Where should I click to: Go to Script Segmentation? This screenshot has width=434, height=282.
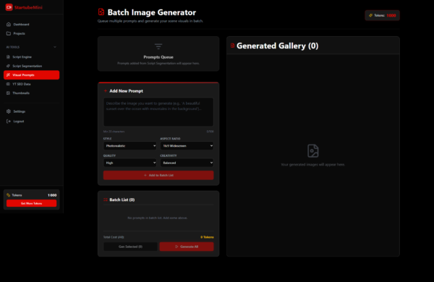tap(32, 66)
